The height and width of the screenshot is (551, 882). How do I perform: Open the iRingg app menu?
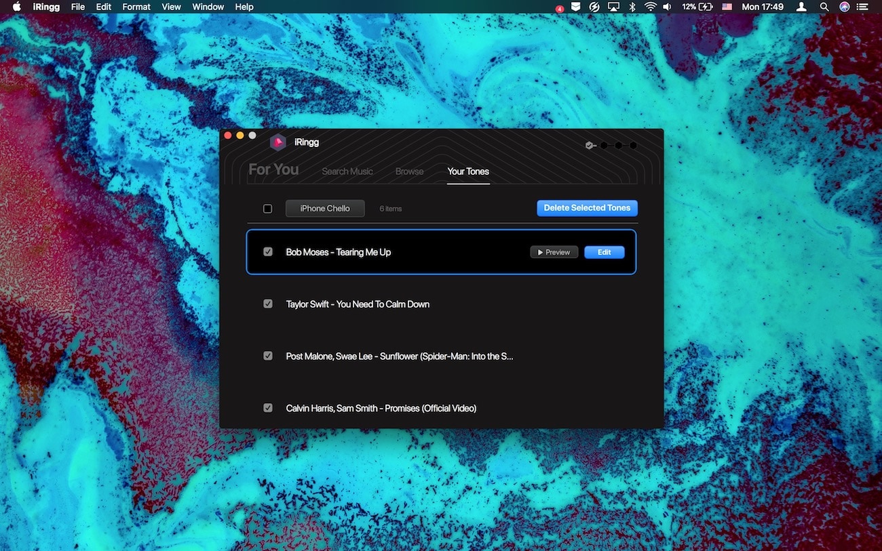tap(47, 7)
